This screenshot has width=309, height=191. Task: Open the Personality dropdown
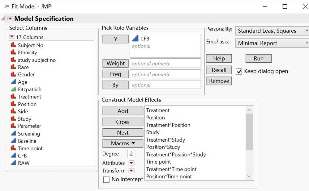(x=272, y=31)
